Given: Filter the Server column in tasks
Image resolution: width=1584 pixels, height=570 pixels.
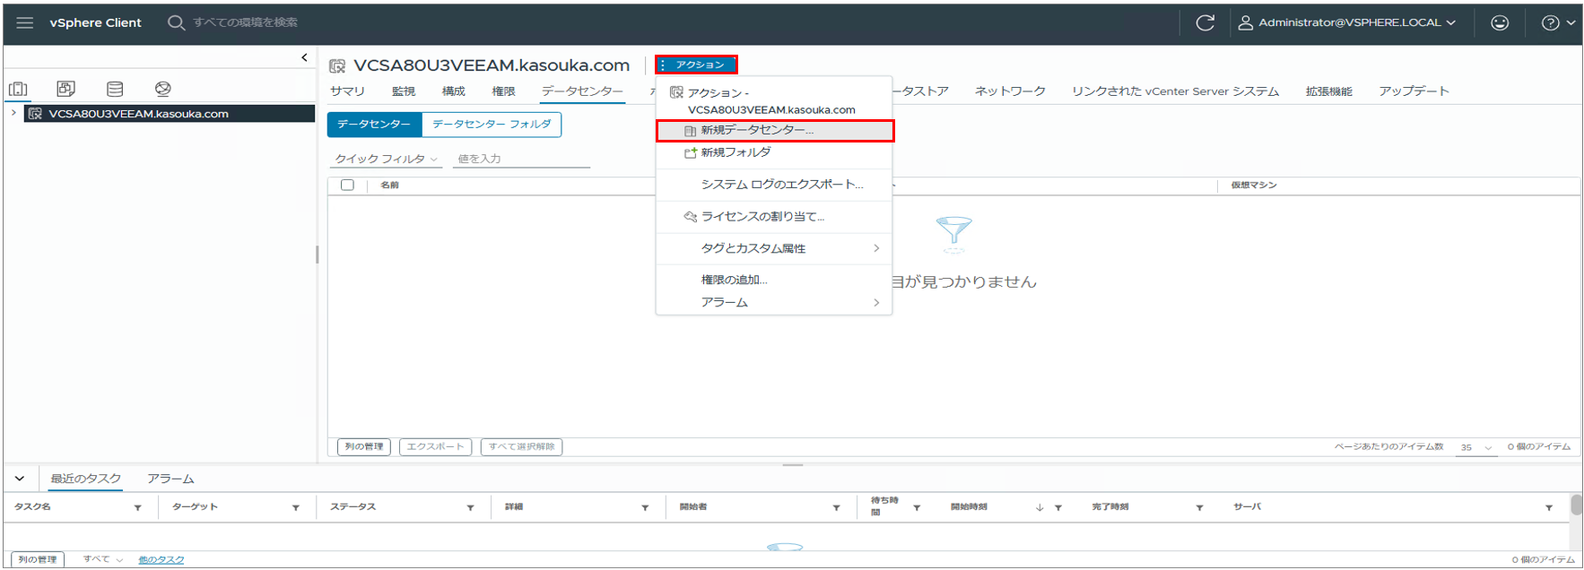Looking at the screenshot, I should [x=1549, y=508].
